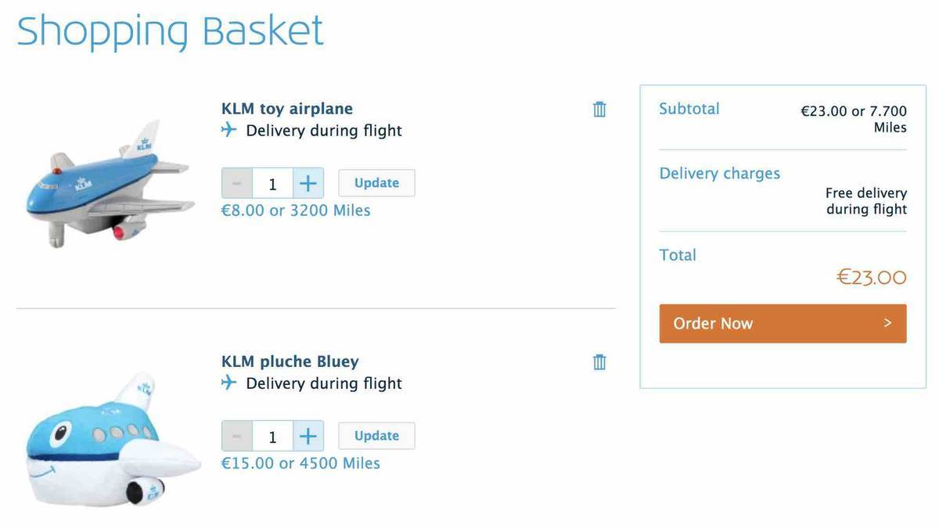The height and width of the screenshot is (529, 939).
Task: Open KLM toy airplane product title
Action: (x=287, y=109)
